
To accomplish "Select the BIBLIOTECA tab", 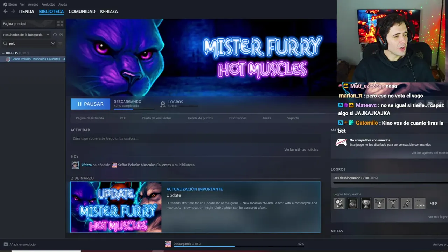I will 51,12.
